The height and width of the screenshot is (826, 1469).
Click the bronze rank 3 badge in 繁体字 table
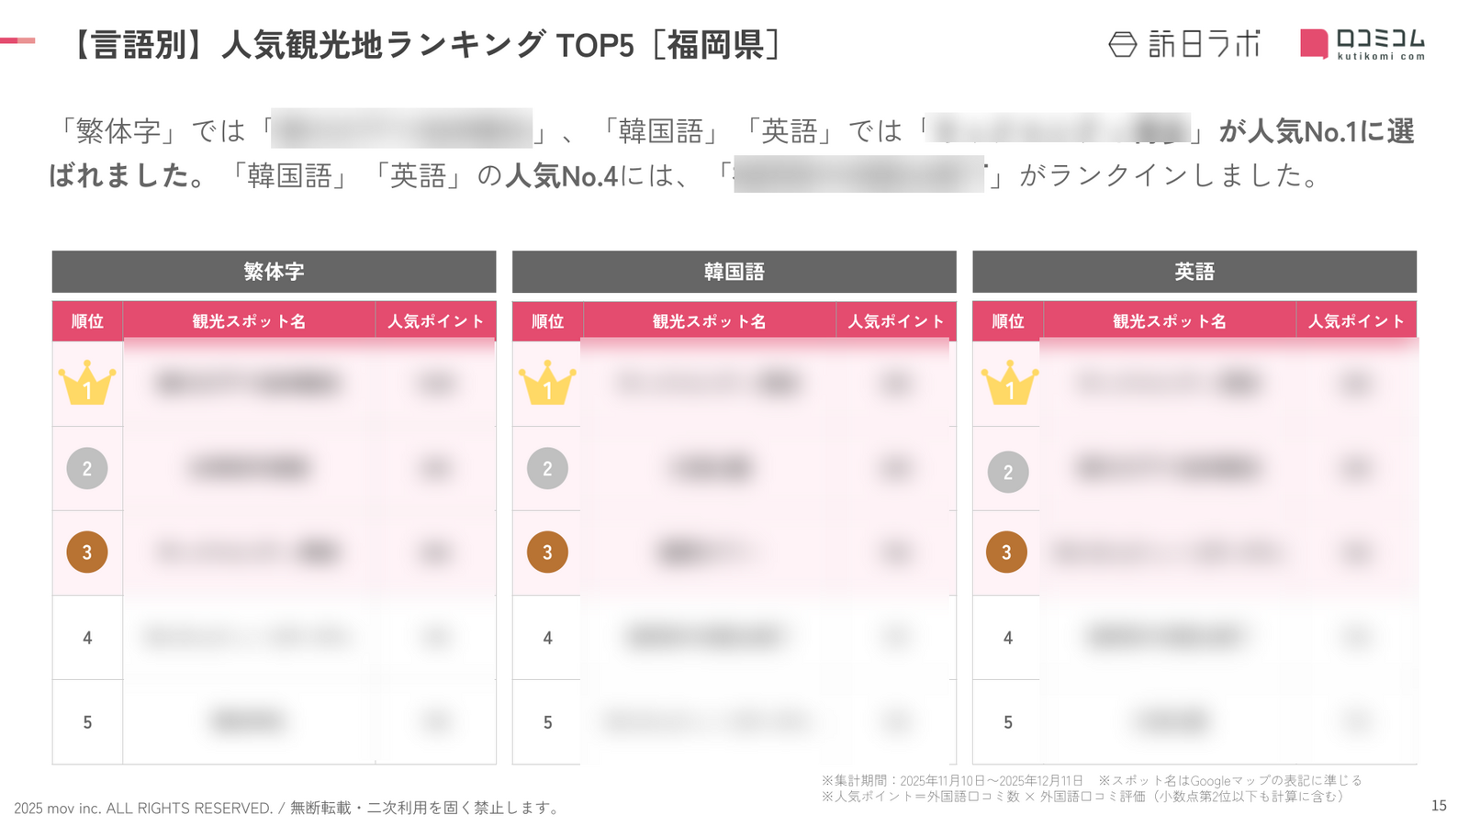(x=87, y=553)
